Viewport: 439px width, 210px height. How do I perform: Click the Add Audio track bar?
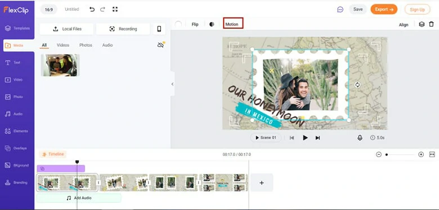coord(79,198)
